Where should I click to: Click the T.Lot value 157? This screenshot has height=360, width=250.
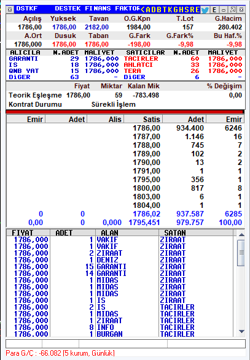click(x=188, y=27)
